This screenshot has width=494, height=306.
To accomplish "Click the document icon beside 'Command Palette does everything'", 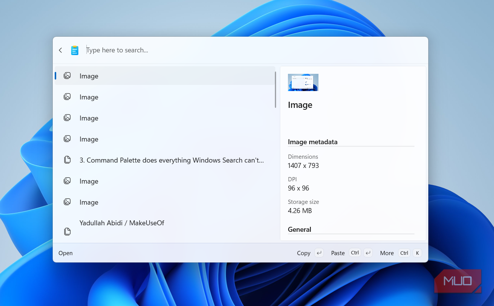I will pyautogui.click(x=67, y=160).
